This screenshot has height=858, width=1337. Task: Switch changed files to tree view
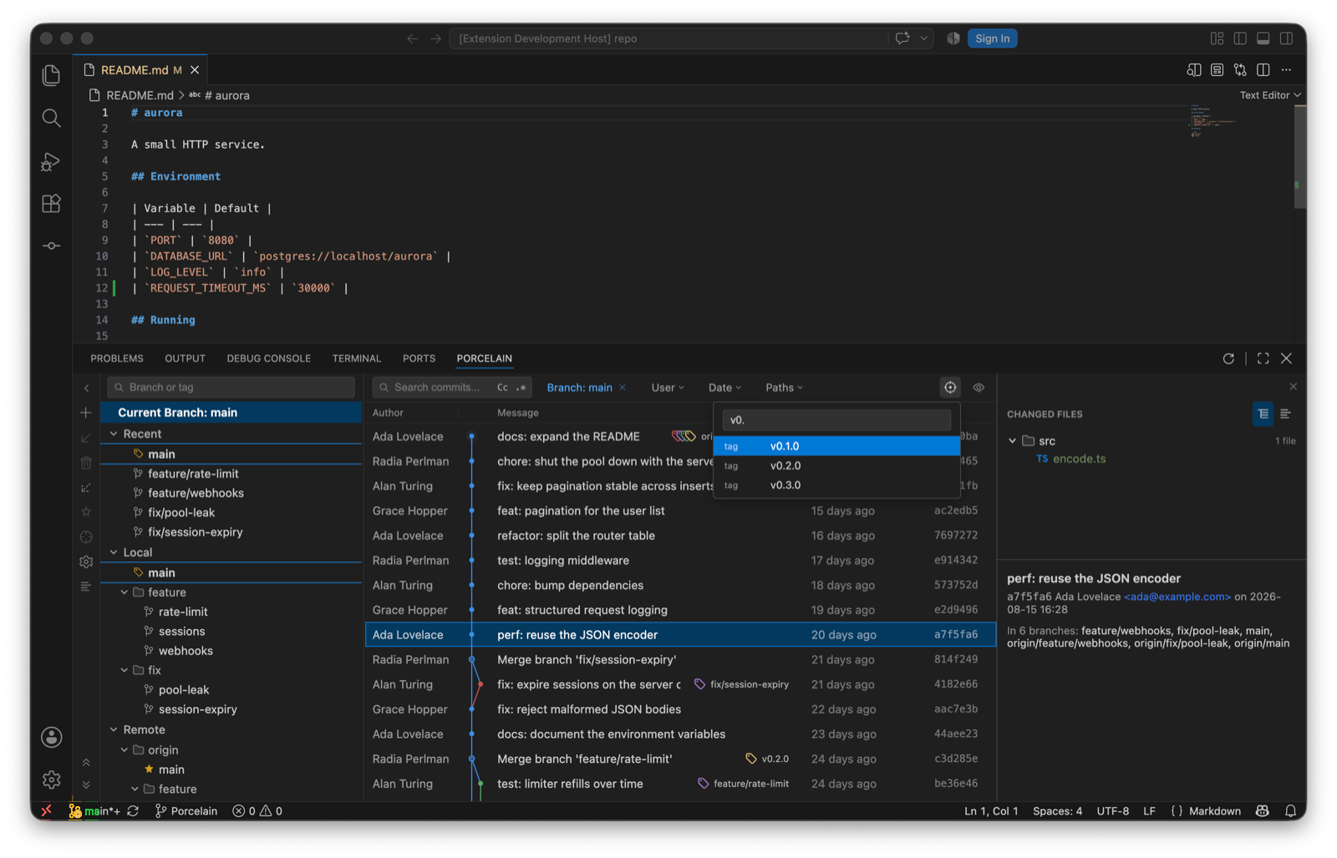[x=1263, y=414]
